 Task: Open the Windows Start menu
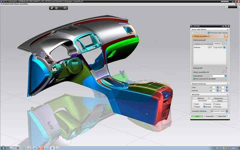tap(3, 147)
